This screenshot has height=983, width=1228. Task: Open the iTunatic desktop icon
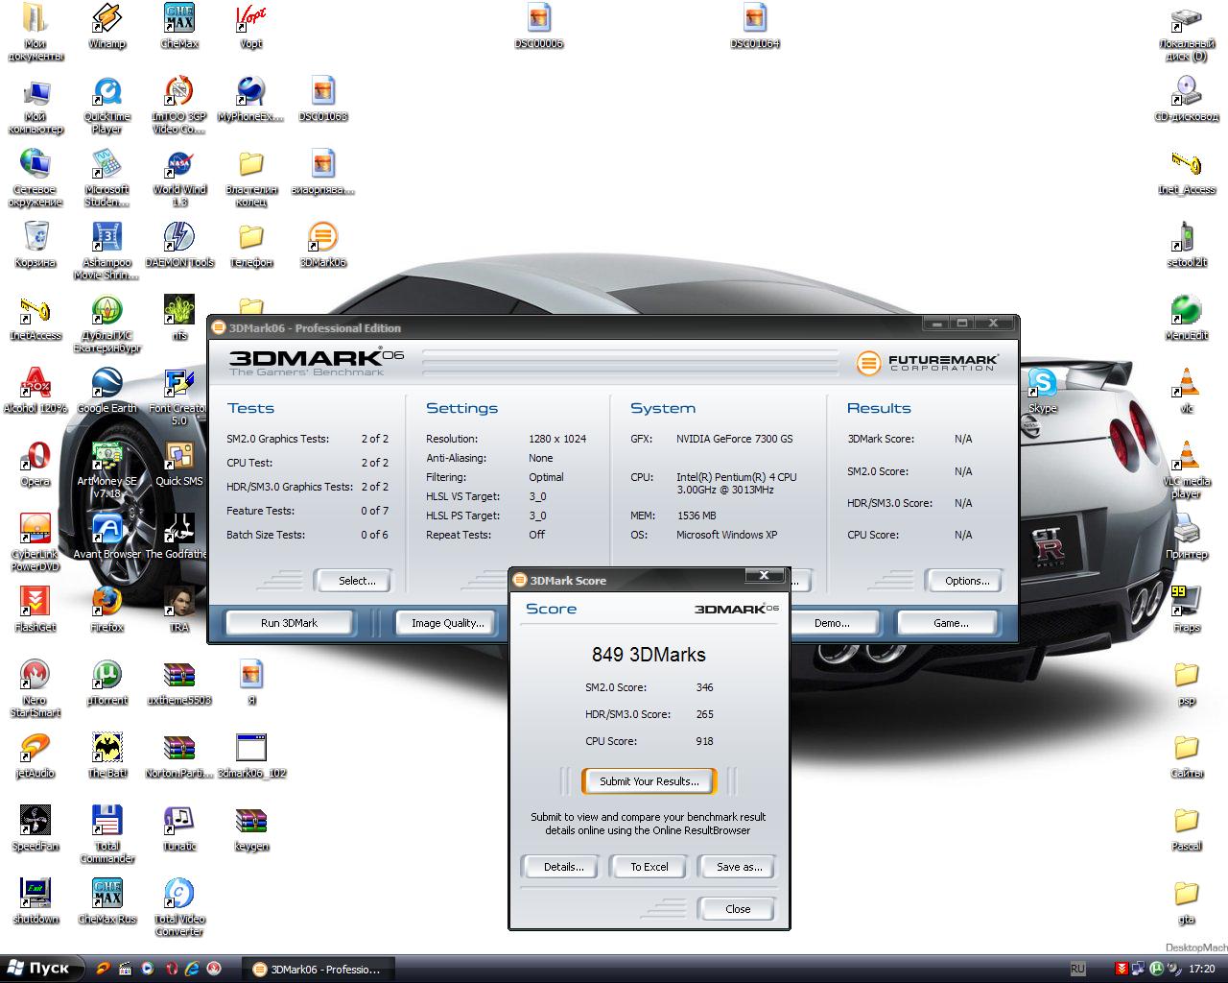[x=179, y=827]
